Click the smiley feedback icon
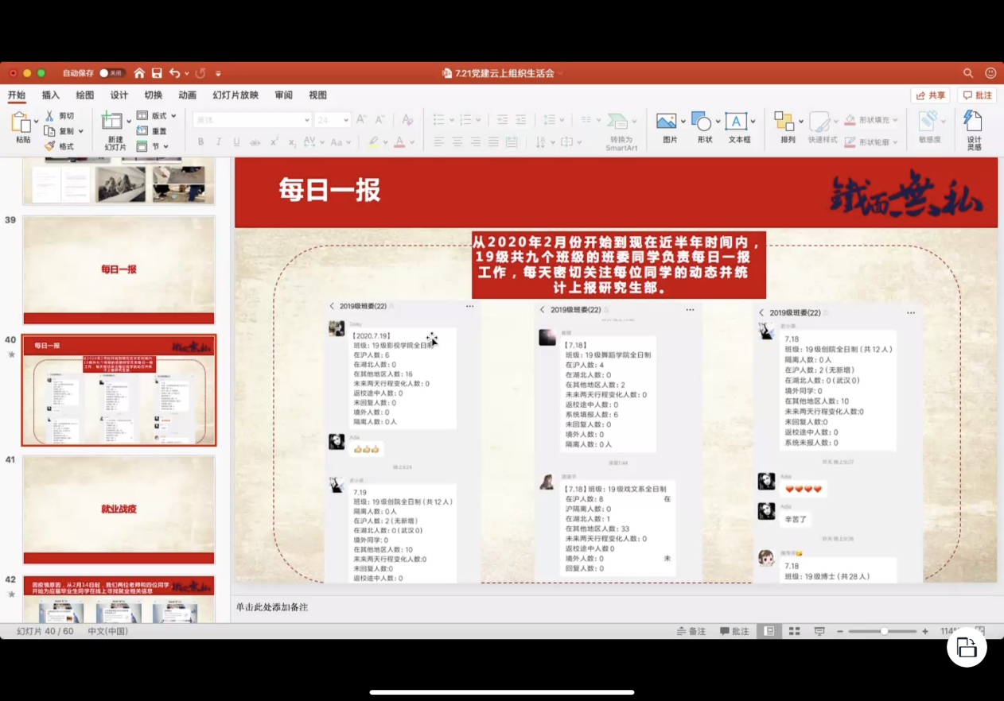The image size is (1004, 701). pos(990,73)
